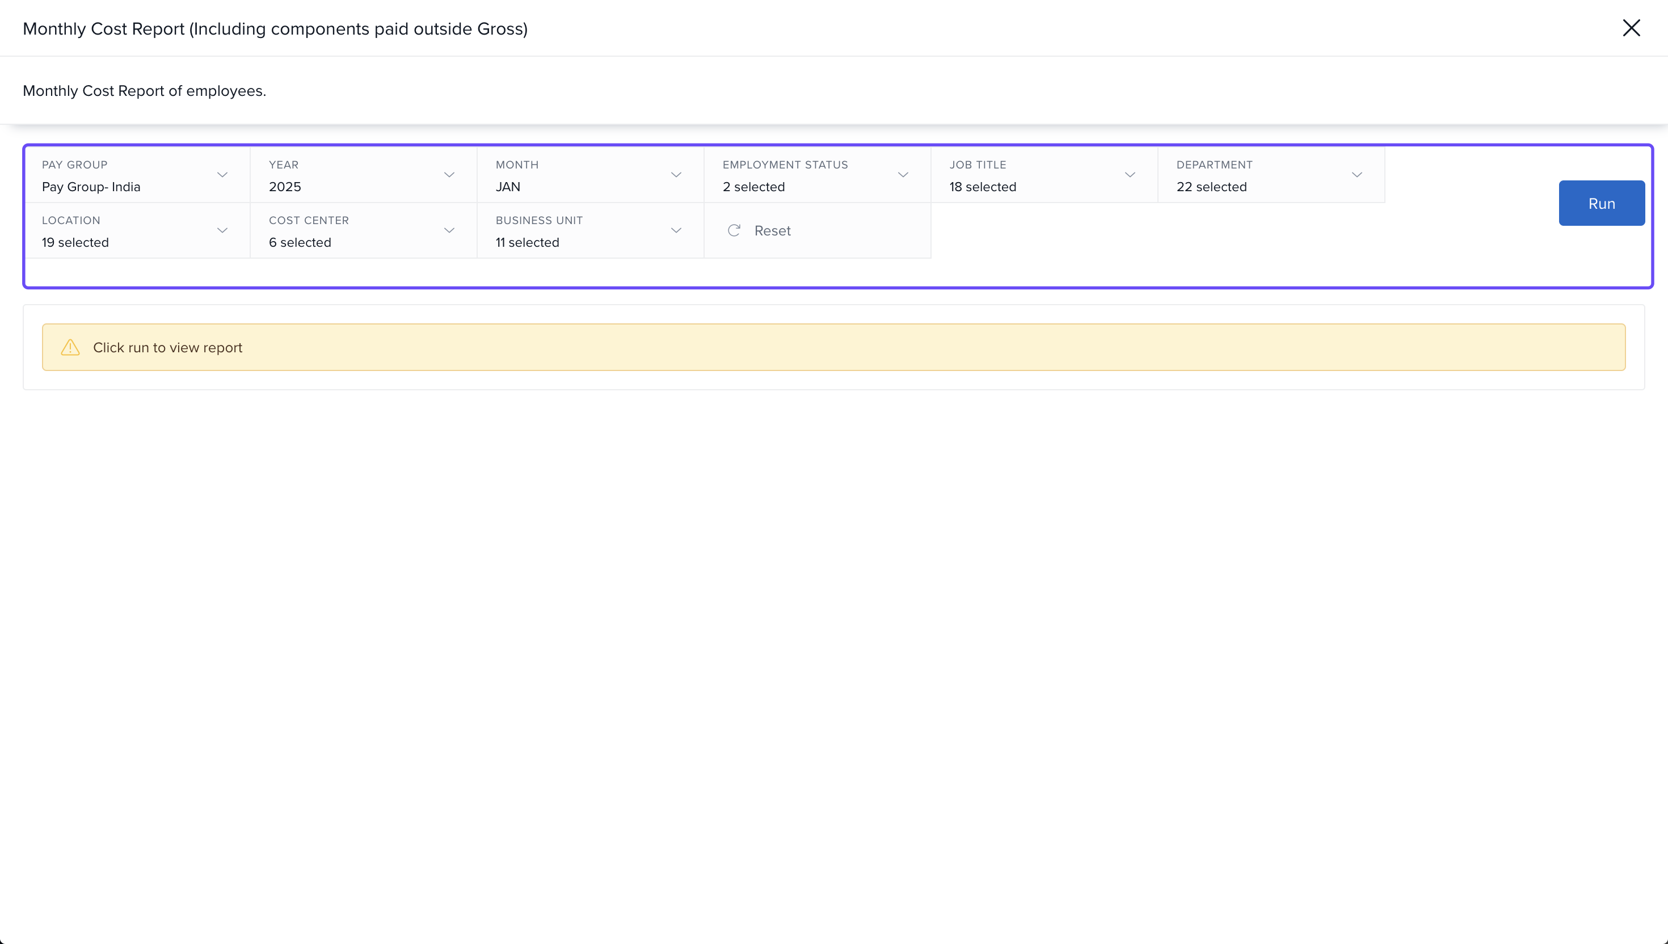The image size is (1668, 944).
Task: Click the Pay Group- India value
Action: click(91, 187)
